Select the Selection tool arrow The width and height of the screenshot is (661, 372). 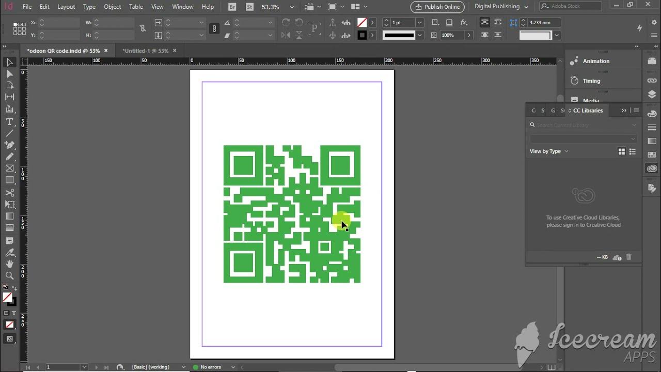[9, 63]
